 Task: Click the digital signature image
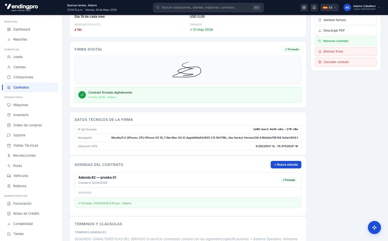click(187, 70)
